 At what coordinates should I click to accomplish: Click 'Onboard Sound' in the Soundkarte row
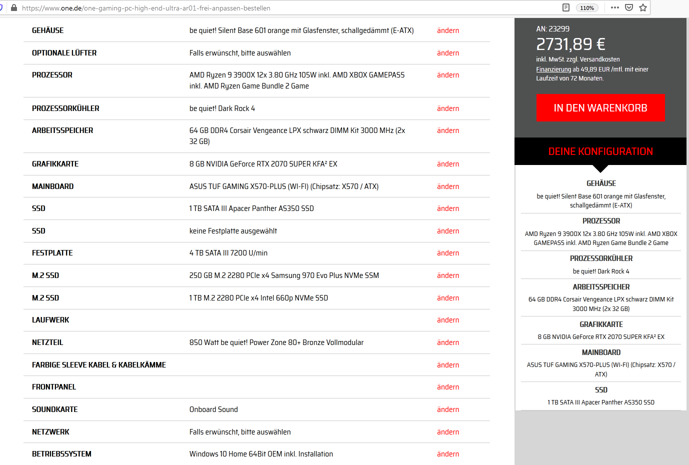[x=213, y=409]
